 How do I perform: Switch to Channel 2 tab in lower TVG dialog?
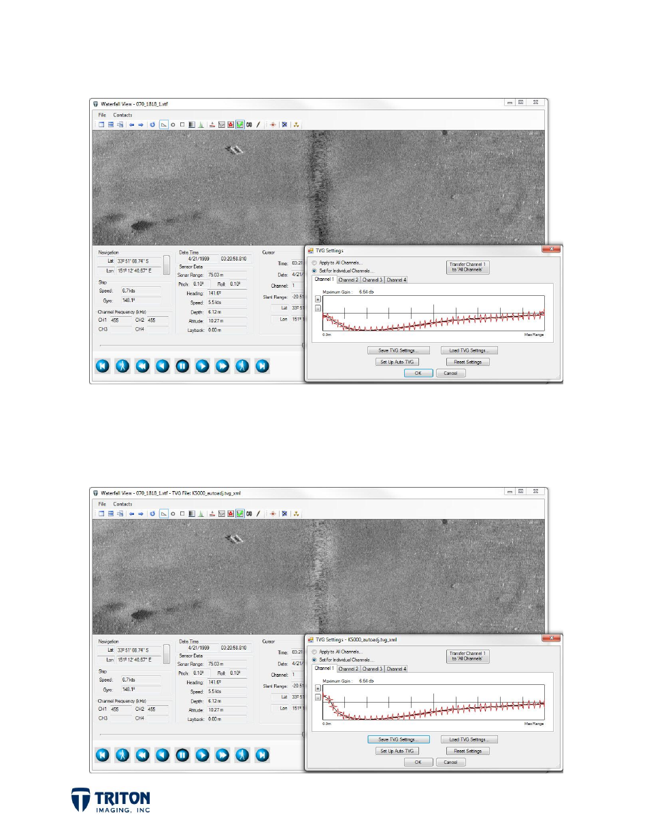[x=348, y=669]
